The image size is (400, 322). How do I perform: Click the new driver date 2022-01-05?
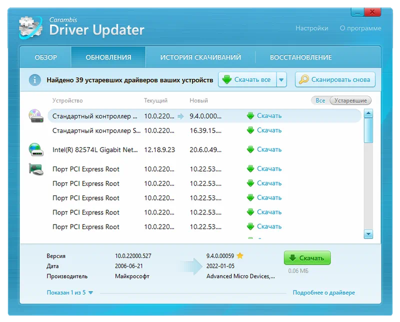tap(220, 266)
